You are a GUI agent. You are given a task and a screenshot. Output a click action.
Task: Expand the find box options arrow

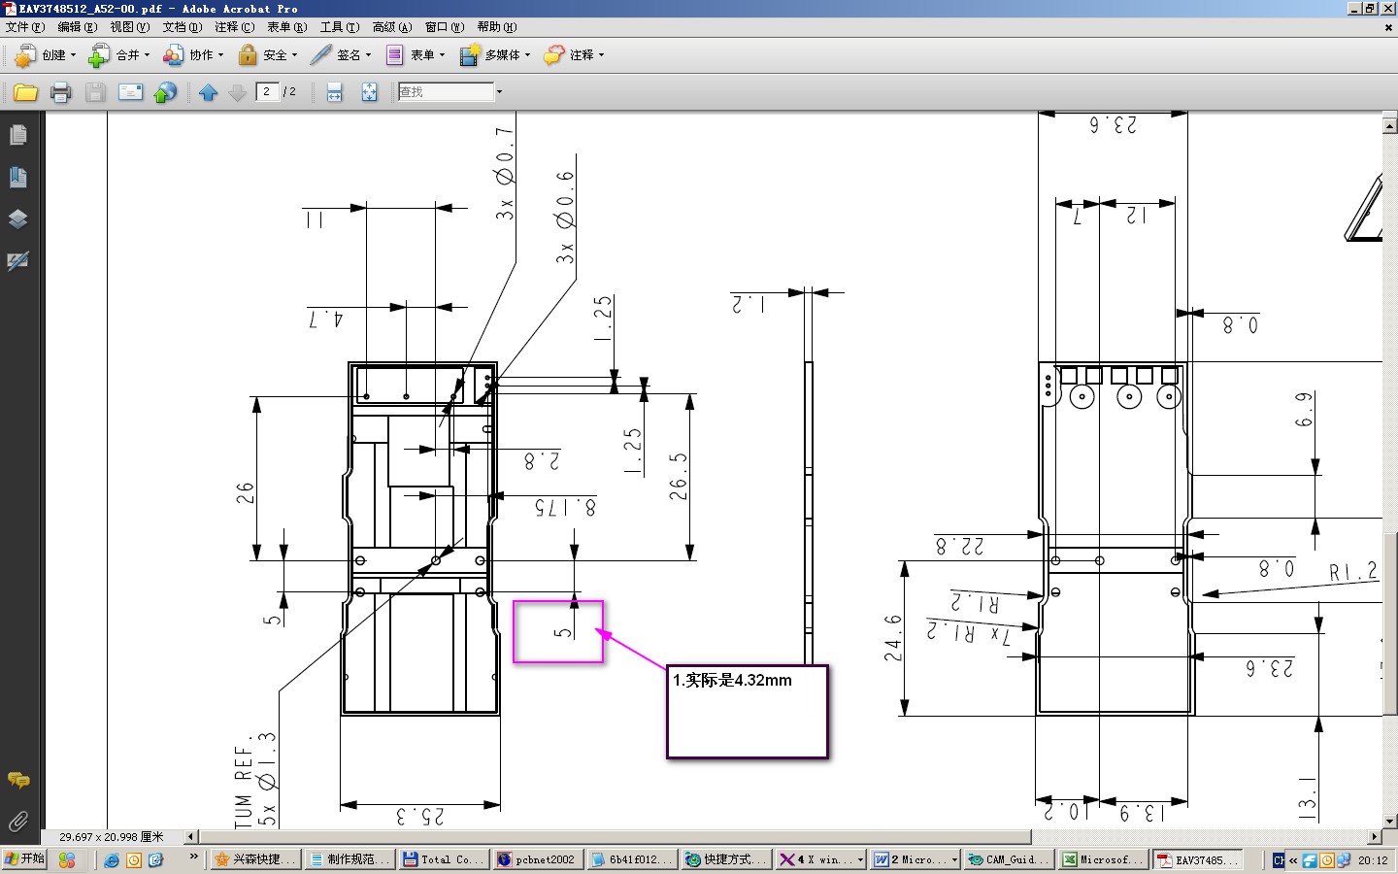500,92
